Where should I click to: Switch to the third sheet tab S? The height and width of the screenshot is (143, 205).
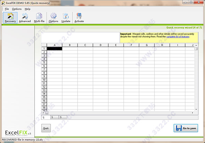point(63,117)
